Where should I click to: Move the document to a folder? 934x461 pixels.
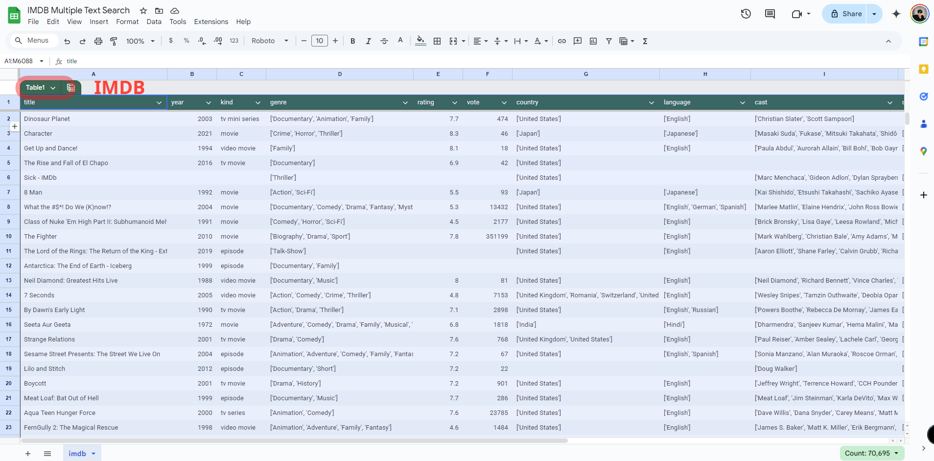[x=159, y=10]
